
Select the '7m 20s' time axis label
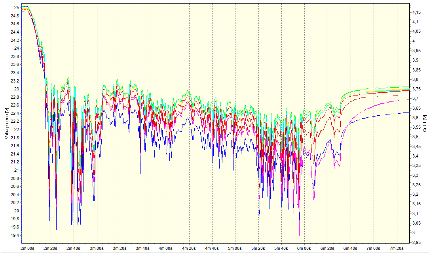[397, 249]
